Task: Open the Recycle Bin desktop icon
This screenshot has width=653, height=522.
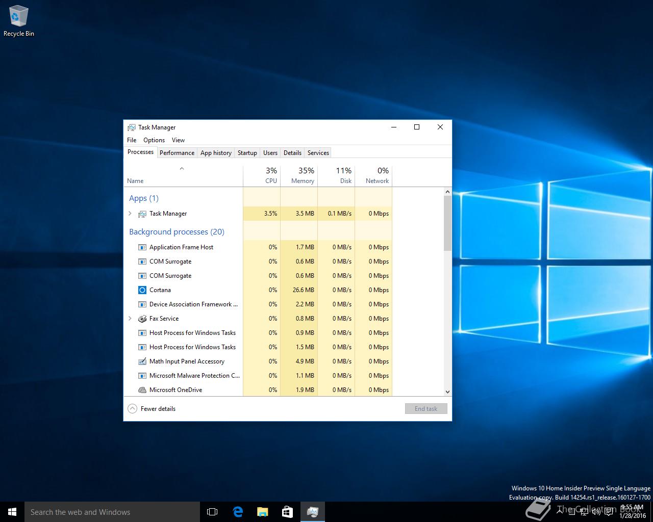Action: pos(18,21)
